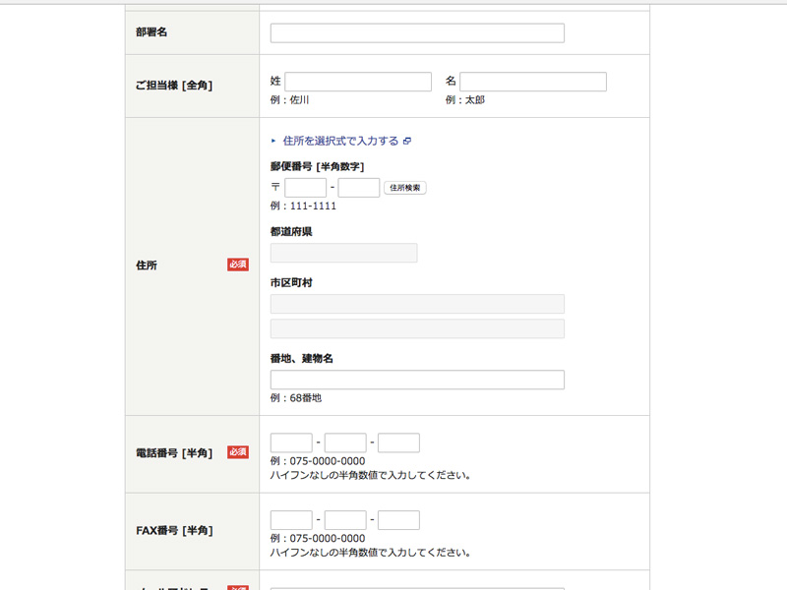This screenshot has height=590, width=787.
Task: Select the 名 first-name input field
Action: click(532, 81)
